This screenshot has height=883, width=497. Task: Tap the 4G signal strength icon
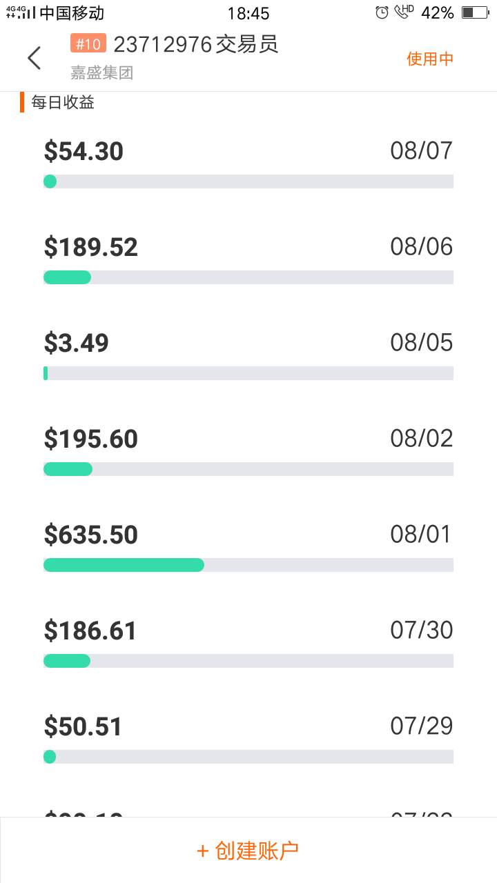pyautogui.click(x=21, y=12)
